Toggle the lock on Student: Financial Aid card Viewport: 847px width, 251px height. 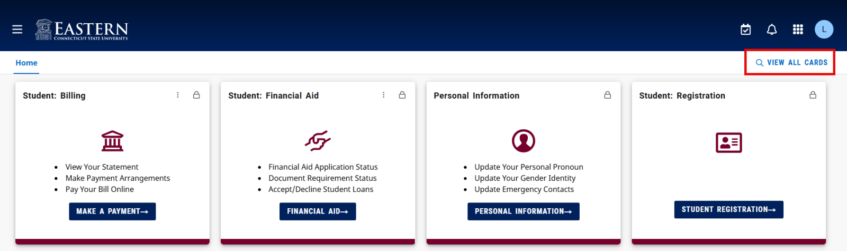coord(402,95)
